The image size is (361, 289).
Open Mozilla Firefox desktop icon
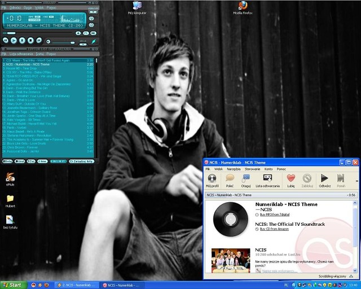tap(243, 8)
